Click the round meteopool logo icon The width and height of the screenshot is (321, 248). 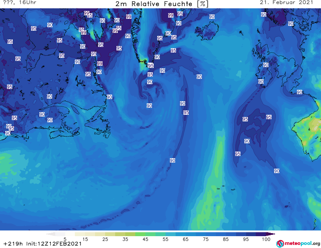(x=280, y=244)
